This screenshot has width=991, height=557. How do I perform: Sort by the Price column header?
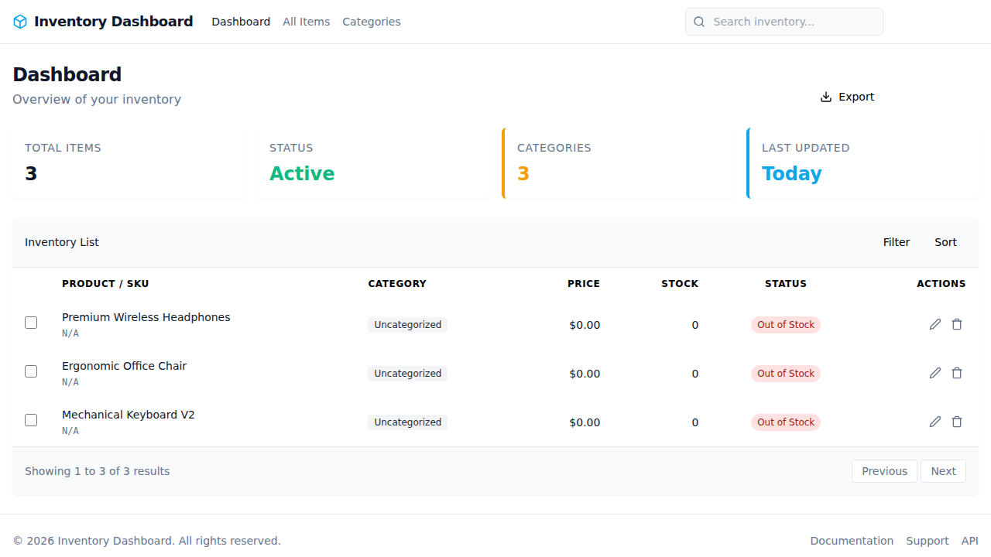click(x=583, y=284)
